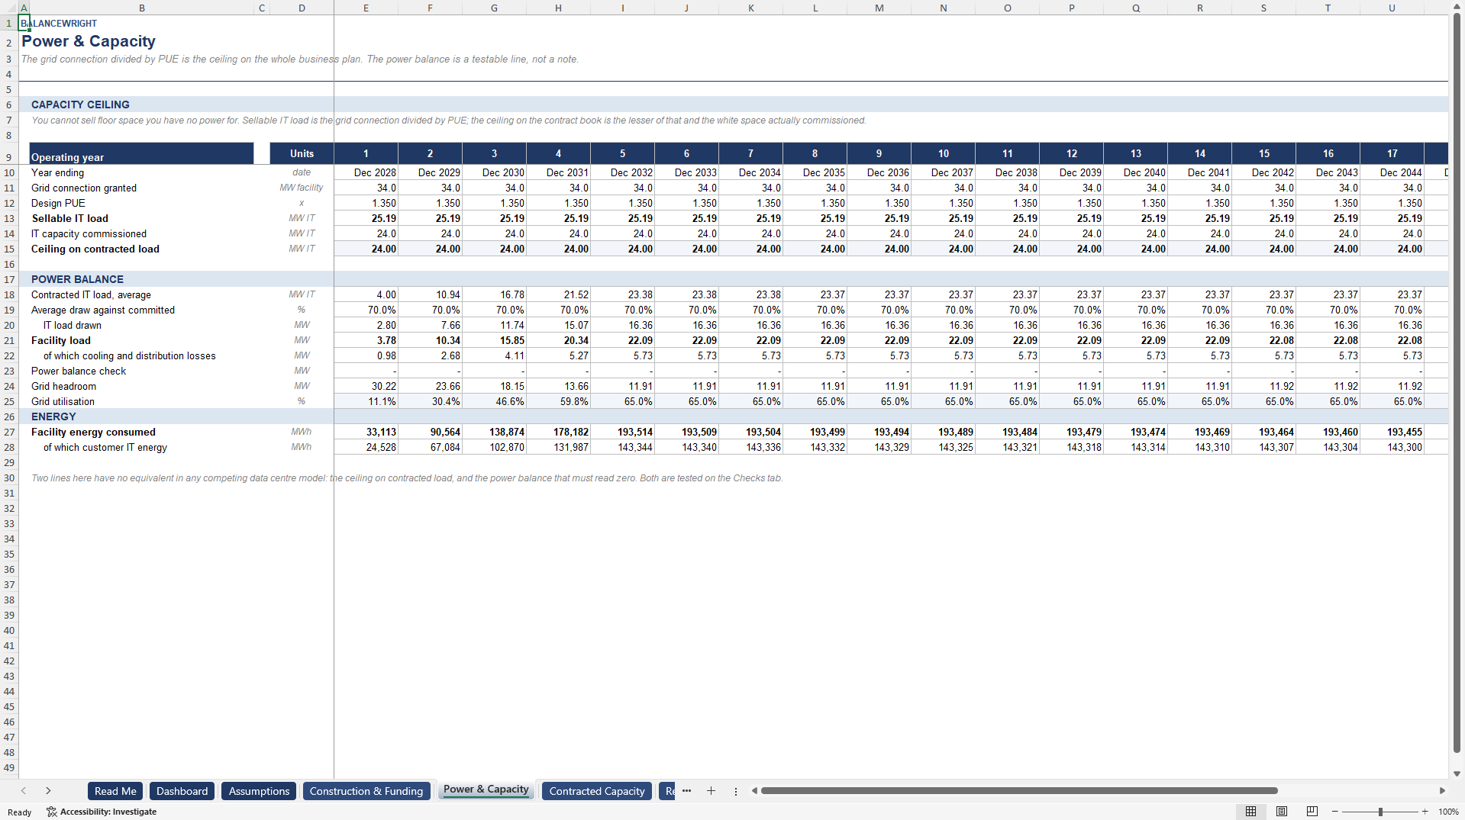Switch to Page Layout view
The width and height of the screenshot is (1465, 820).
[x=1282, y=812]
